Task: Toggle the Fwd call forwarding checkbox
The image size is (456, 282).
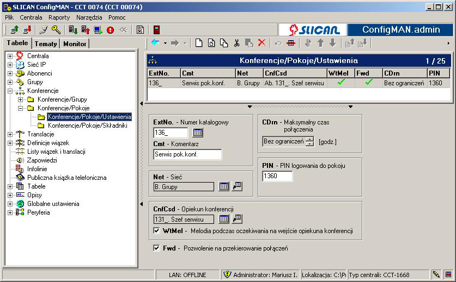Action: pos(156,248)
